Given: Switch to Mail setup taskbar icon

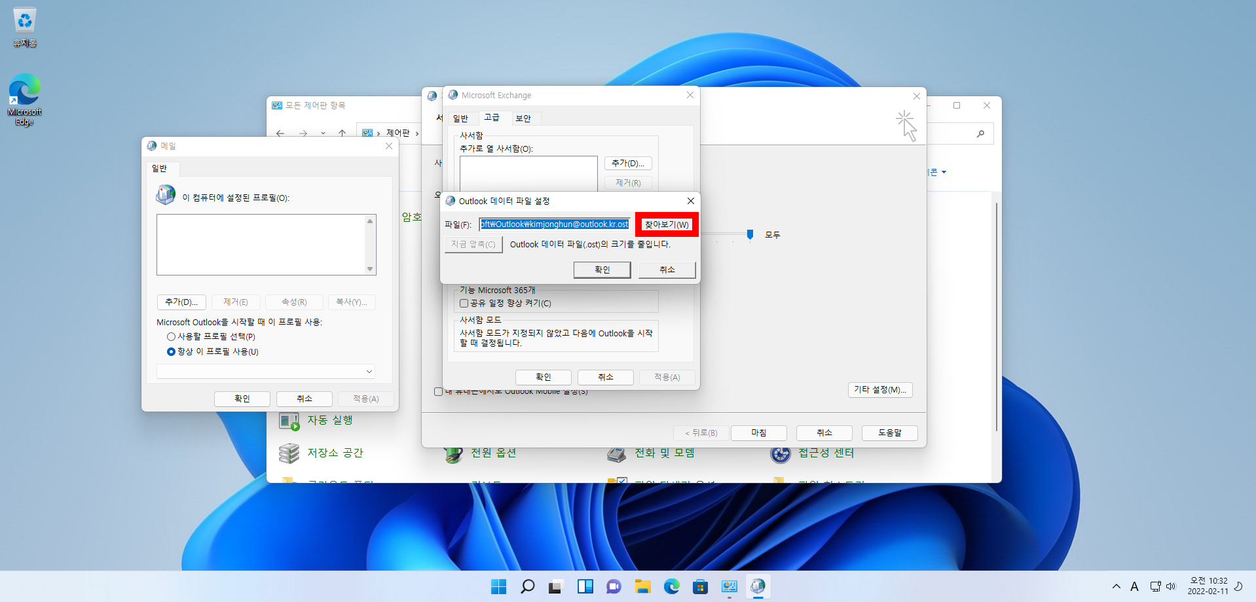Looking at the screenshot, I should pyautogui.click(x=758, y=586).
